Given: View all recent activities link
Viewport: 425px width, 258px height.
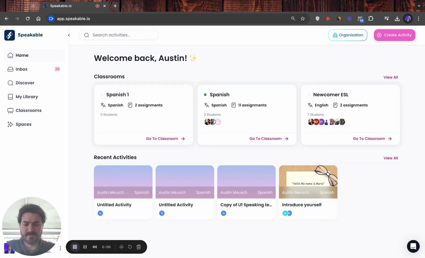Looking at the screenshot, I should click(x=390, y=158).
